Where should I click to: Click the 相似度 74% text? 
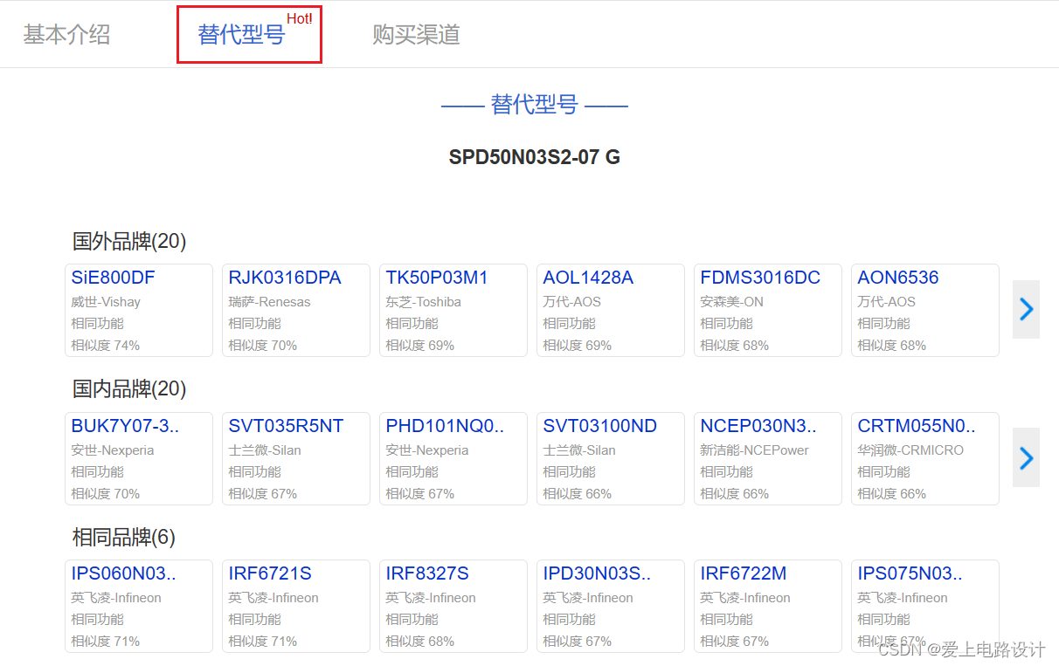click(x=105, y=345)
